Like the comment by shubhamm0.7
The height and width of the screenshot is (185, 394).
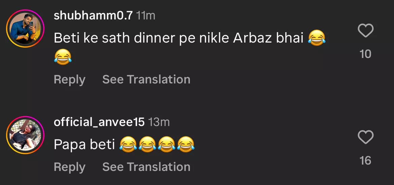[365, 31]
